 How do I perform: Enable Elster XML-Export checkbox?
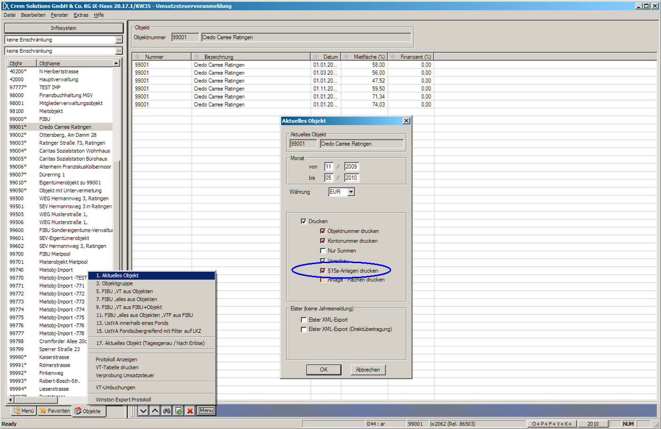click(x=304, y=320)
